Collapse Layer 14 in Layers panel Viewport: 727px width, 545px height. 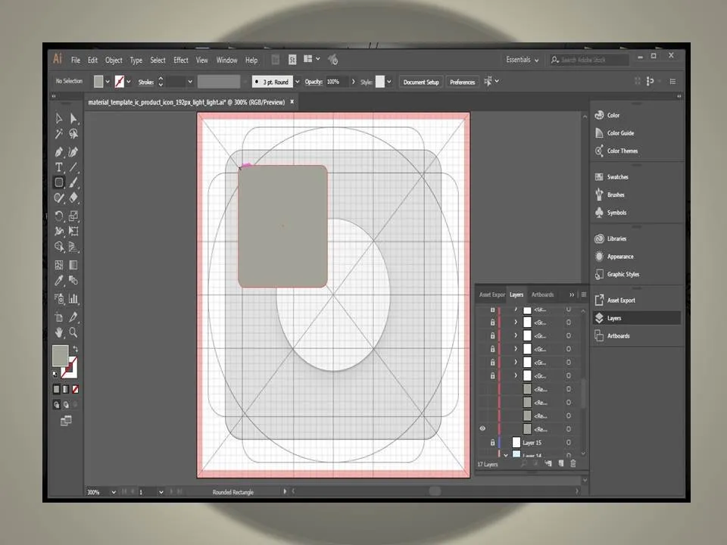505,455
